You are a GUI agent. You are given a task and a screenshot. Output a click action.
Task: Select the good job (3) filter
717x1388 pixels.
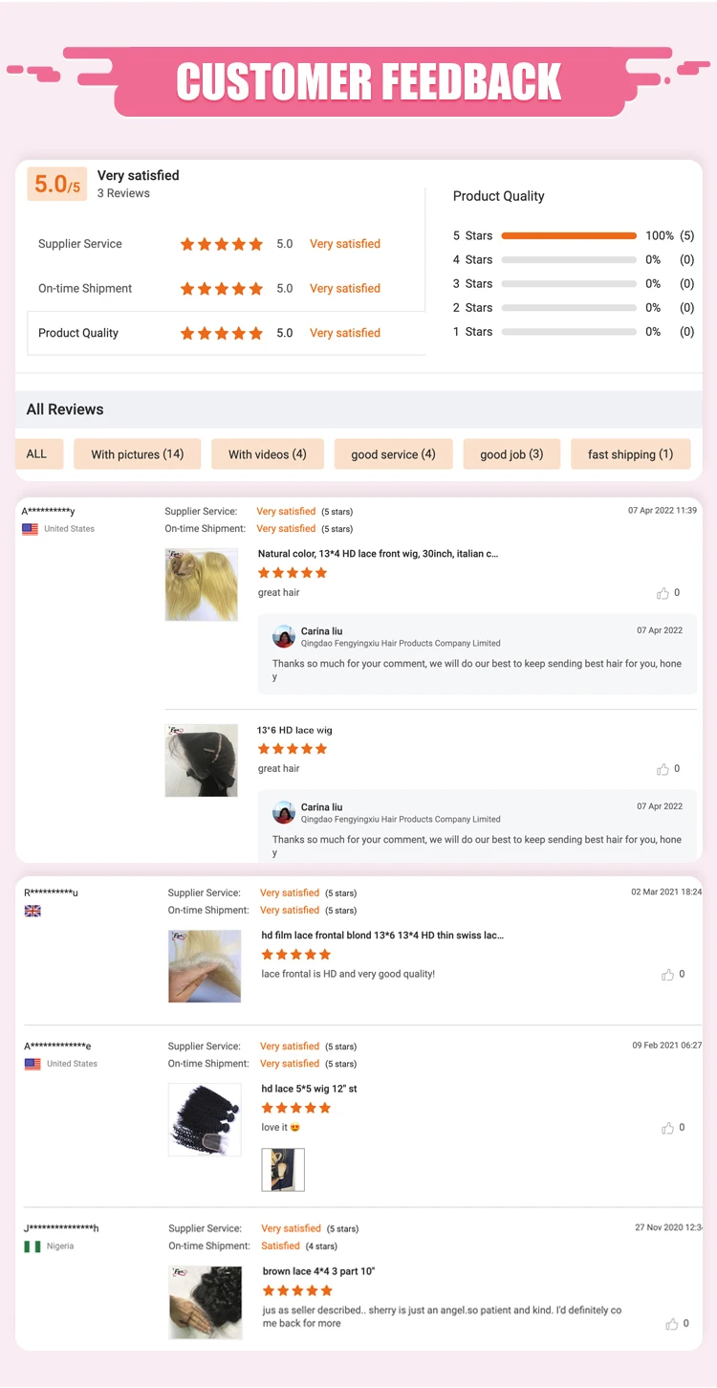point(511,454)
